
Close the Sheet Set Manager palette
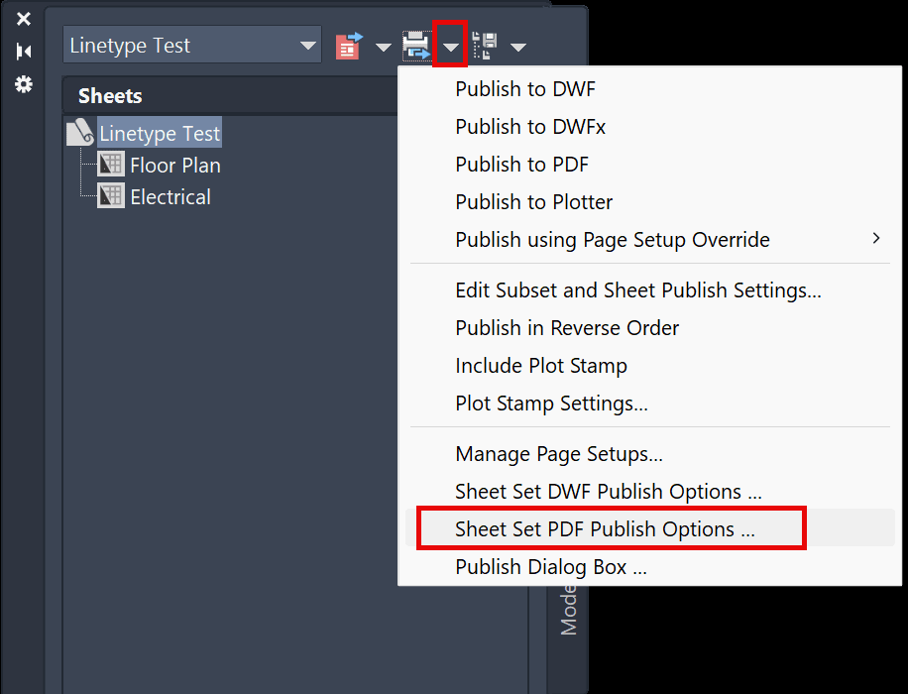pos(24,19)
